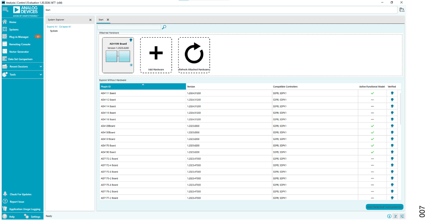
Task: Click the search magnifier icon
Action: (x=164, y=27)
